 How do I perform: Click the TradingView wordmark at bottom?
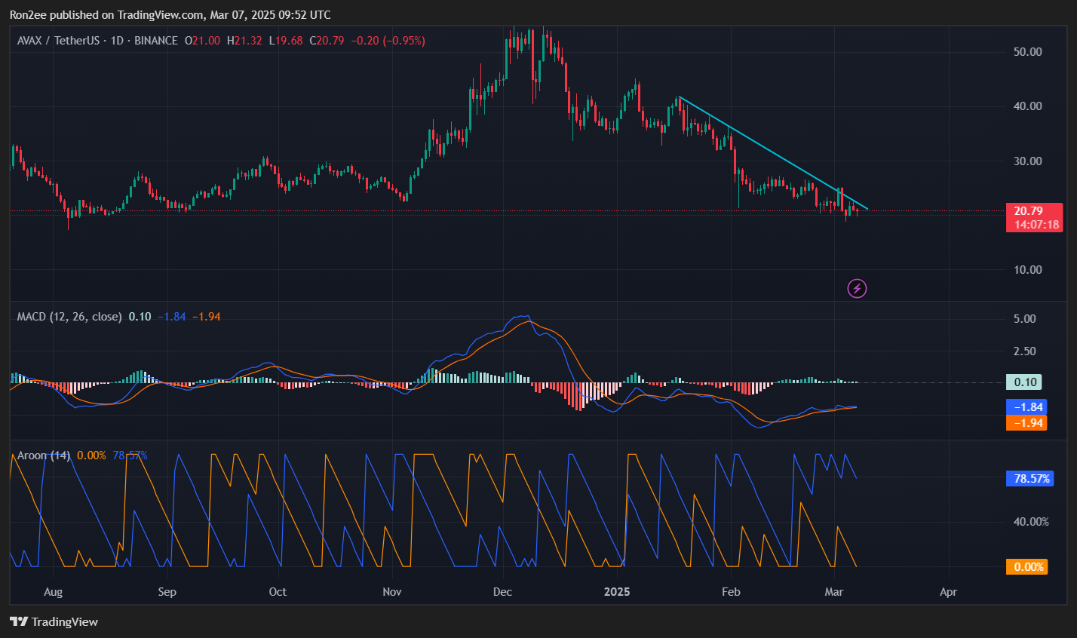[66, 621]
